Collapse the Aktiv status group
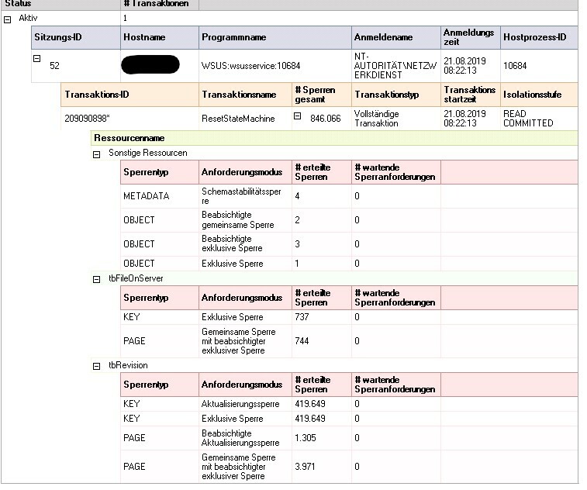This screenshot has height=490, width=587. point(8,20)
